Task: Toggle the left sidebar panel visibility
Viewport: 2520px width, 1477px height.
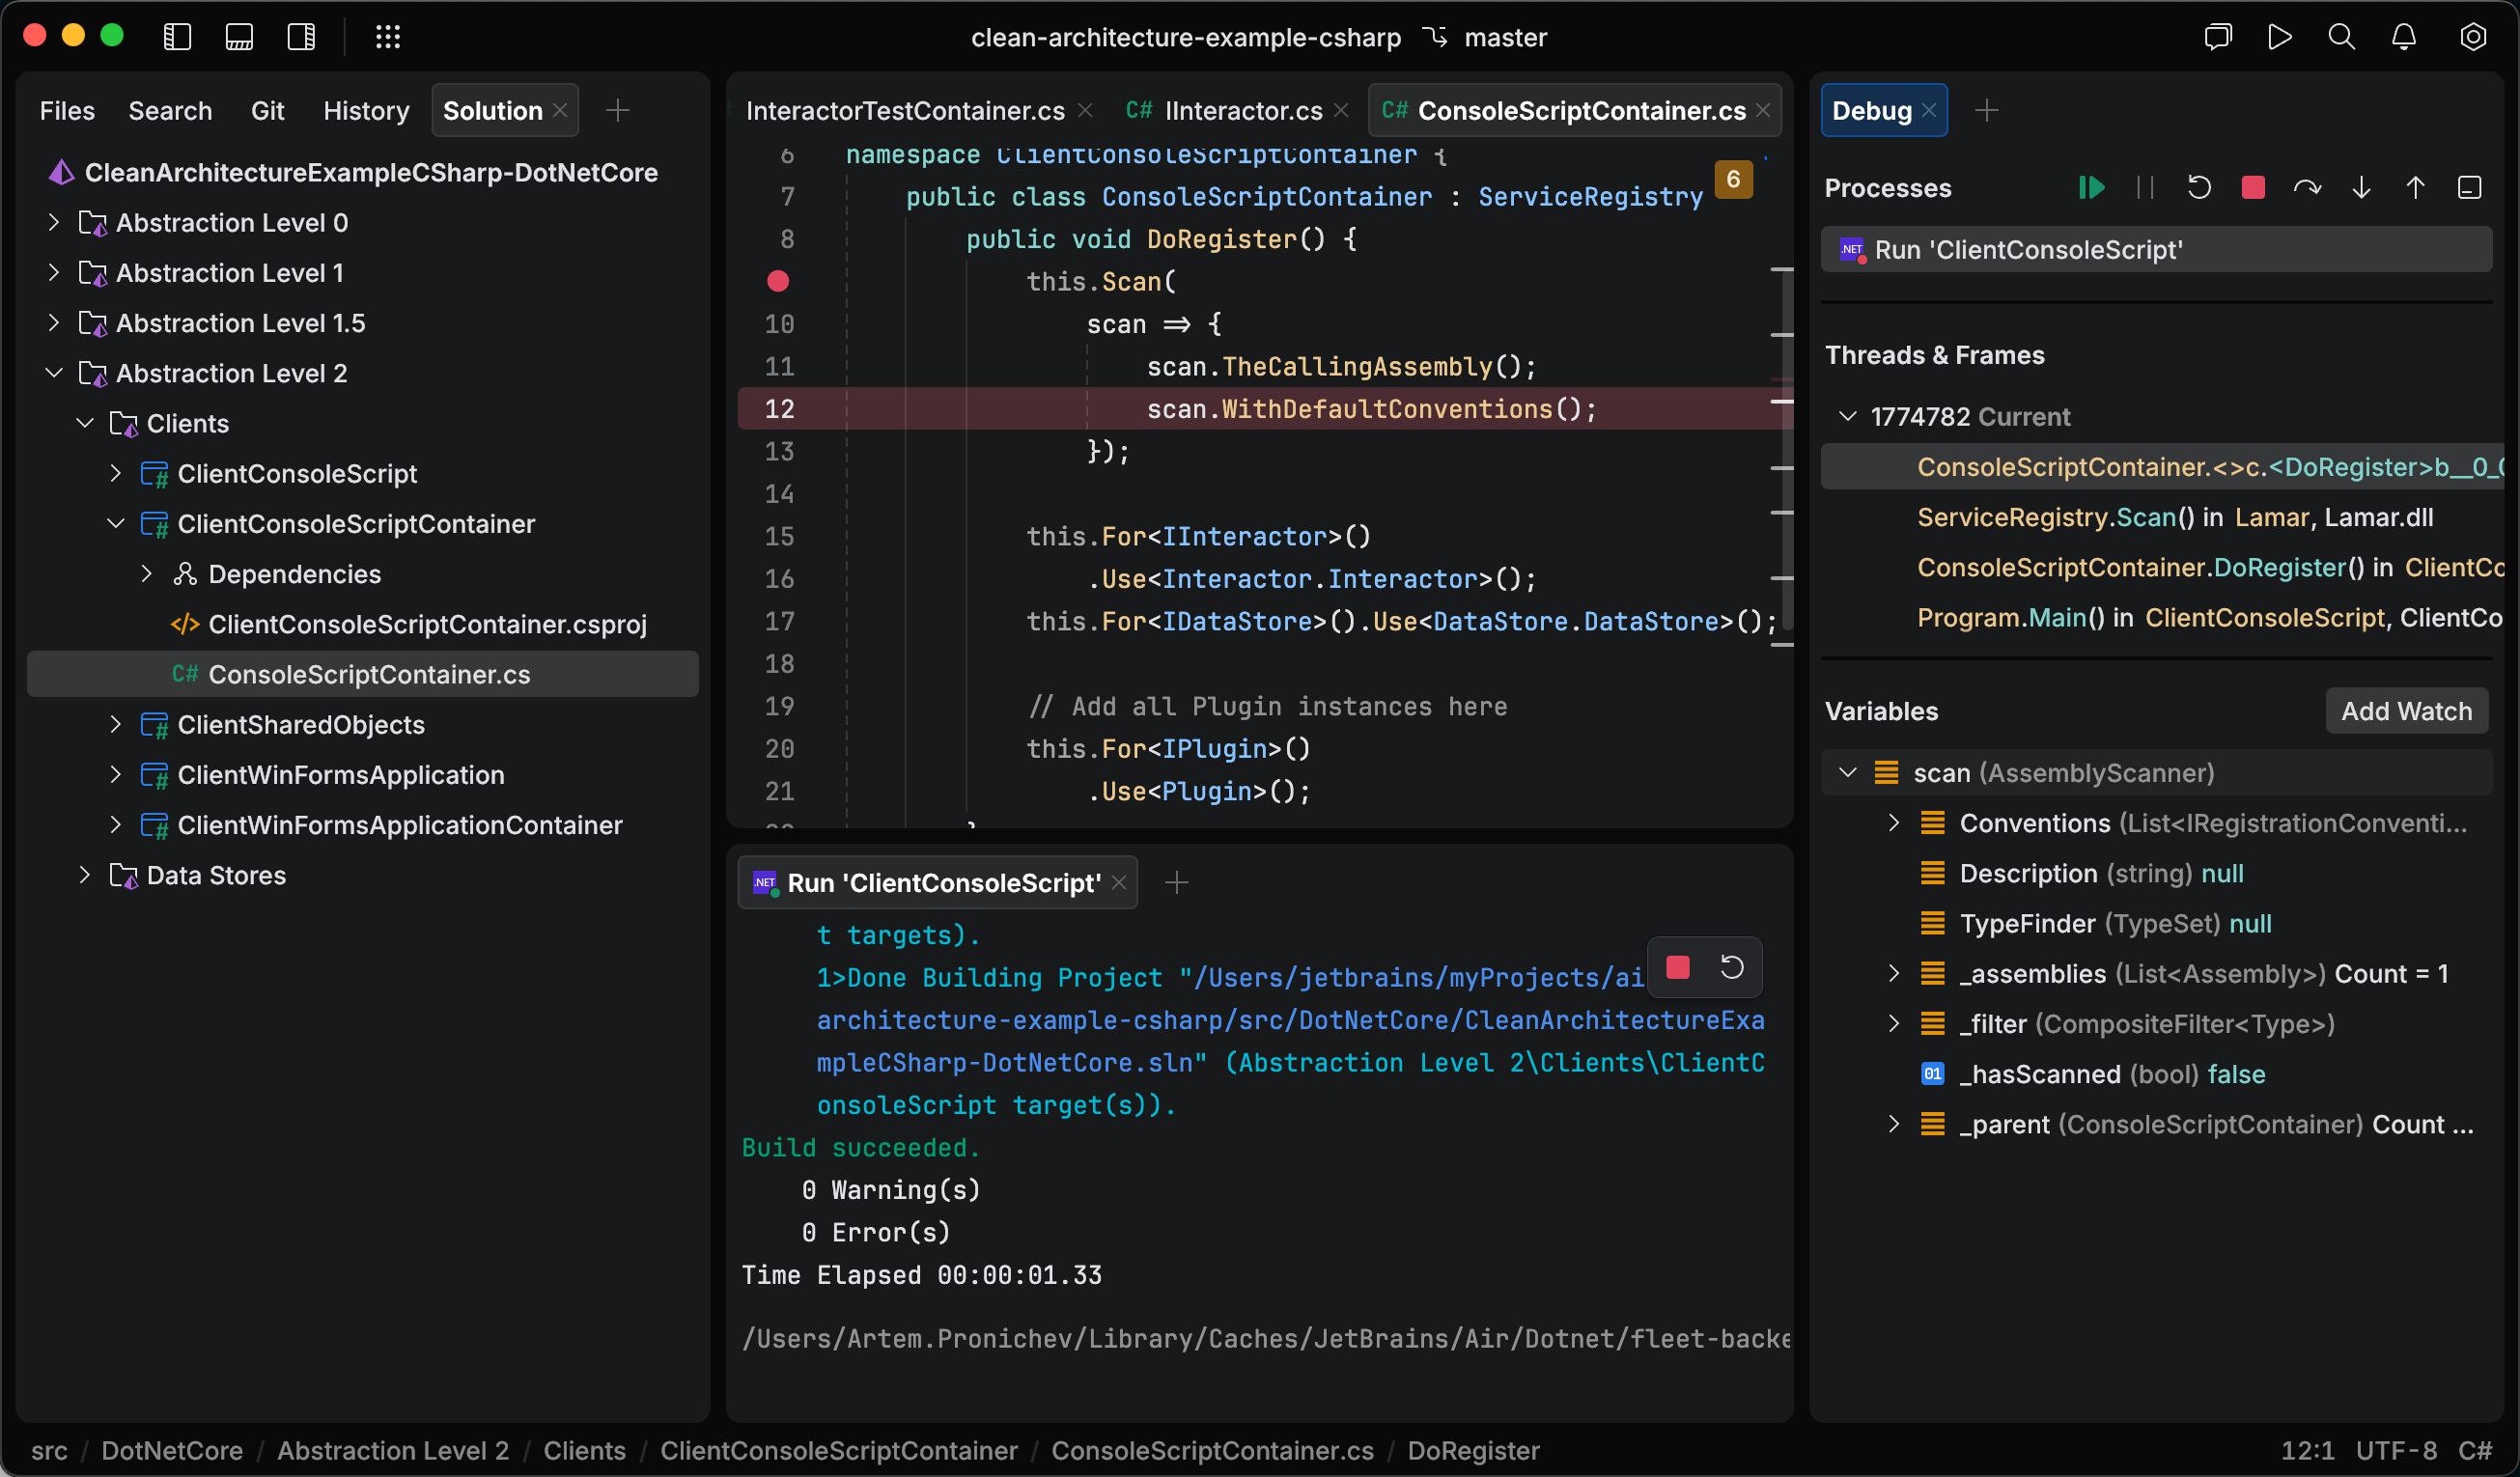Action: pyautogui.click(x=177, y=37)
